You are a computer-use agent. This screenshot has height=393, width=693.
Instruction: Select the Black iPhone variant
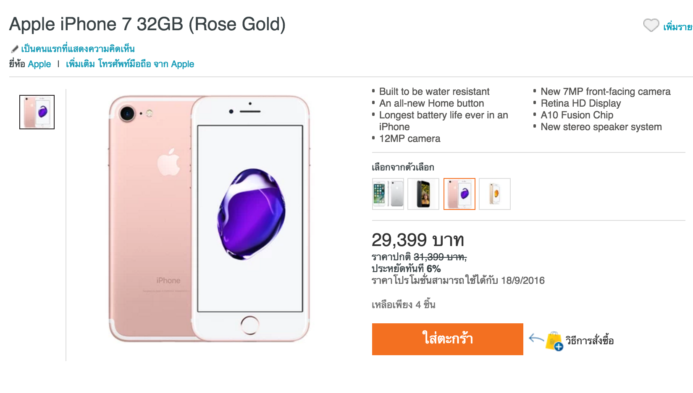(x=423, y=194)
